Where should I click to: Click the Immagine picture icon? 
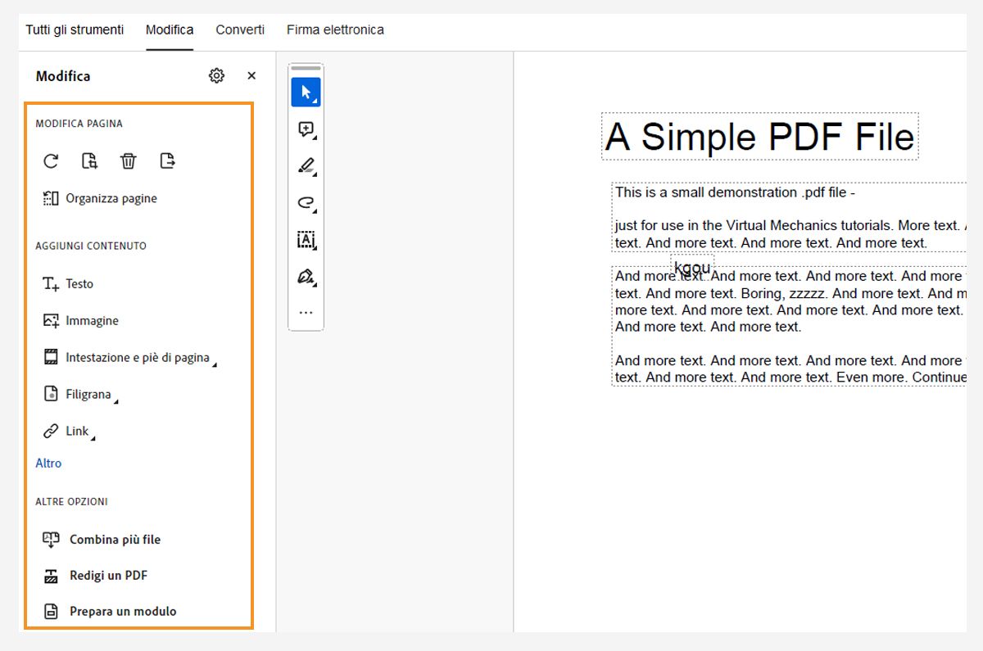[51, 320]
